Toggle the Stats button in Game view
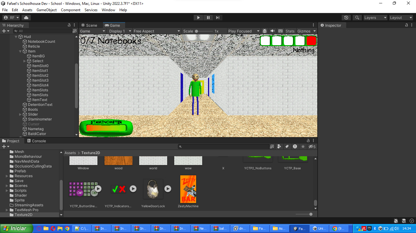The height and width of the screenshot is (233, 416). pyautogui.click(x=290, y=31)
